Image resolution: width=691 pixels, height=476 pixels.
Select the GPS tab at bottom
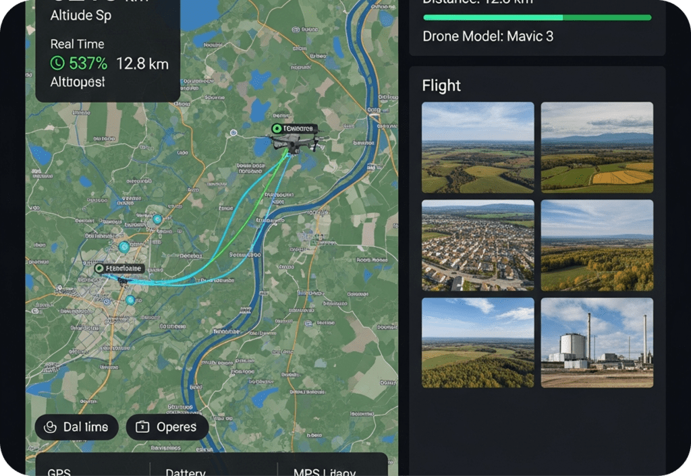(x=59, y=471)
